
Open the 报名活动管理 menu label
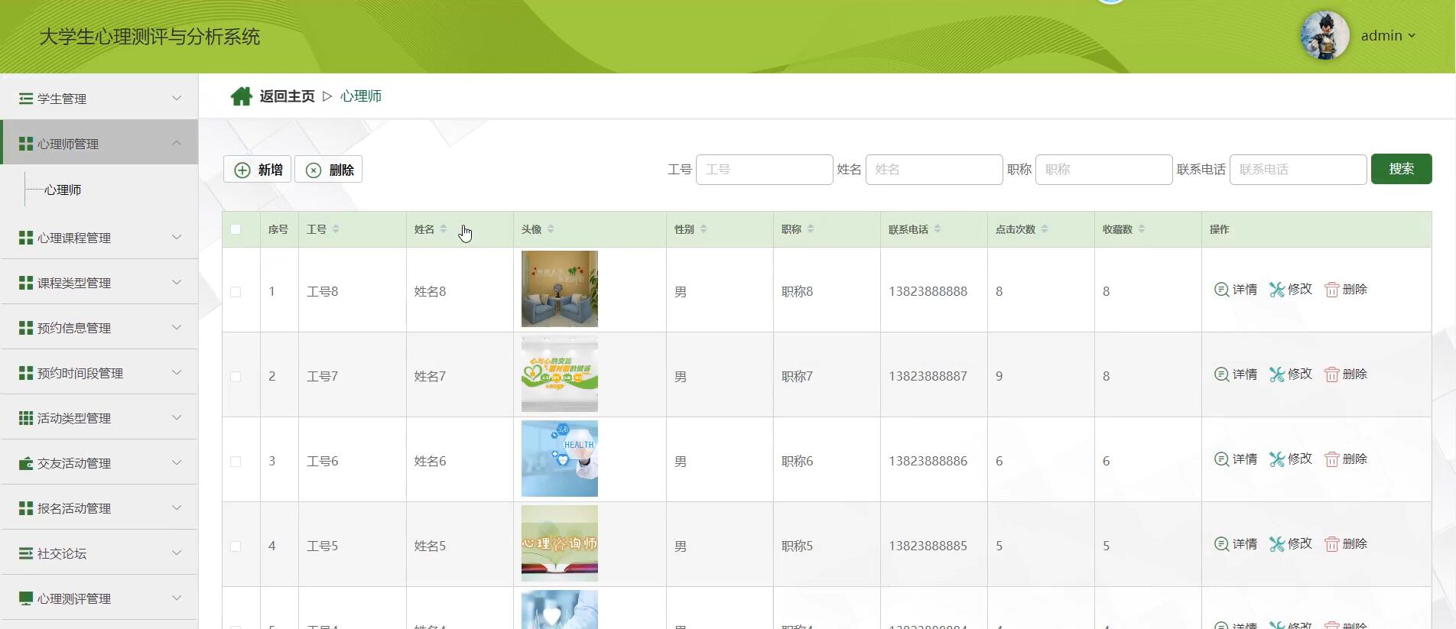point(74,508)
